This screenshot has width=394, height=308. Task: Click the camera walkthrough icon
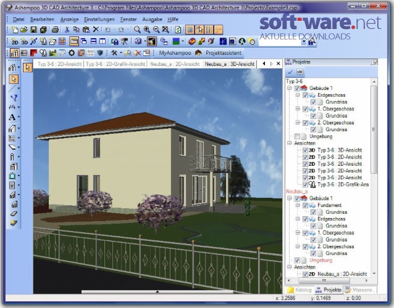pyautogui.click(x=125, y=42)
